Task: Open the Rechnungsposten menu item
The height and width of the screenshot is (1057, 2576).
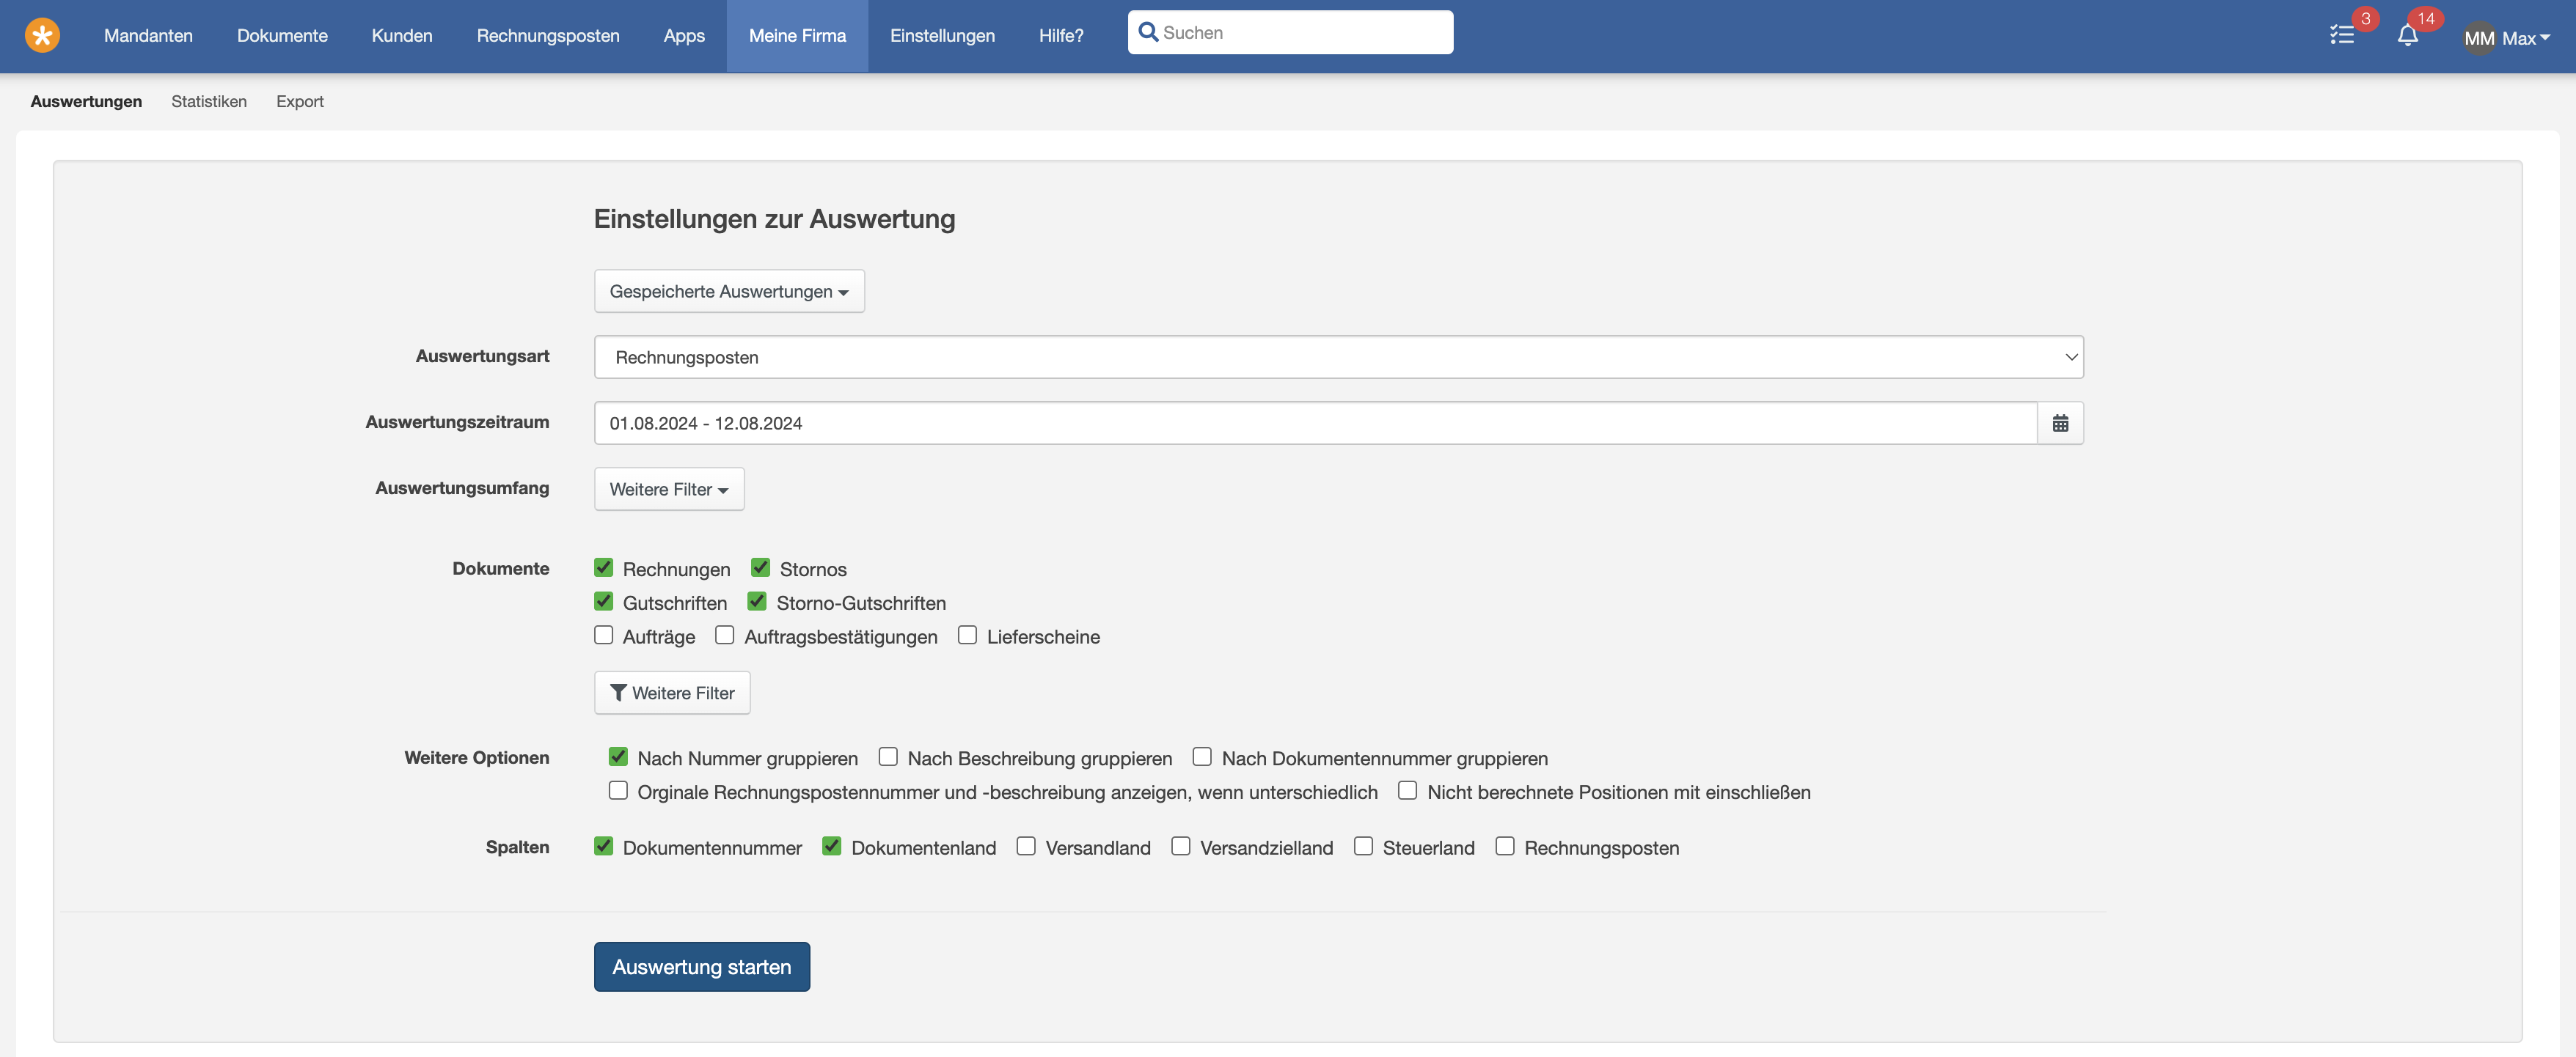Action: click(548, 36)
